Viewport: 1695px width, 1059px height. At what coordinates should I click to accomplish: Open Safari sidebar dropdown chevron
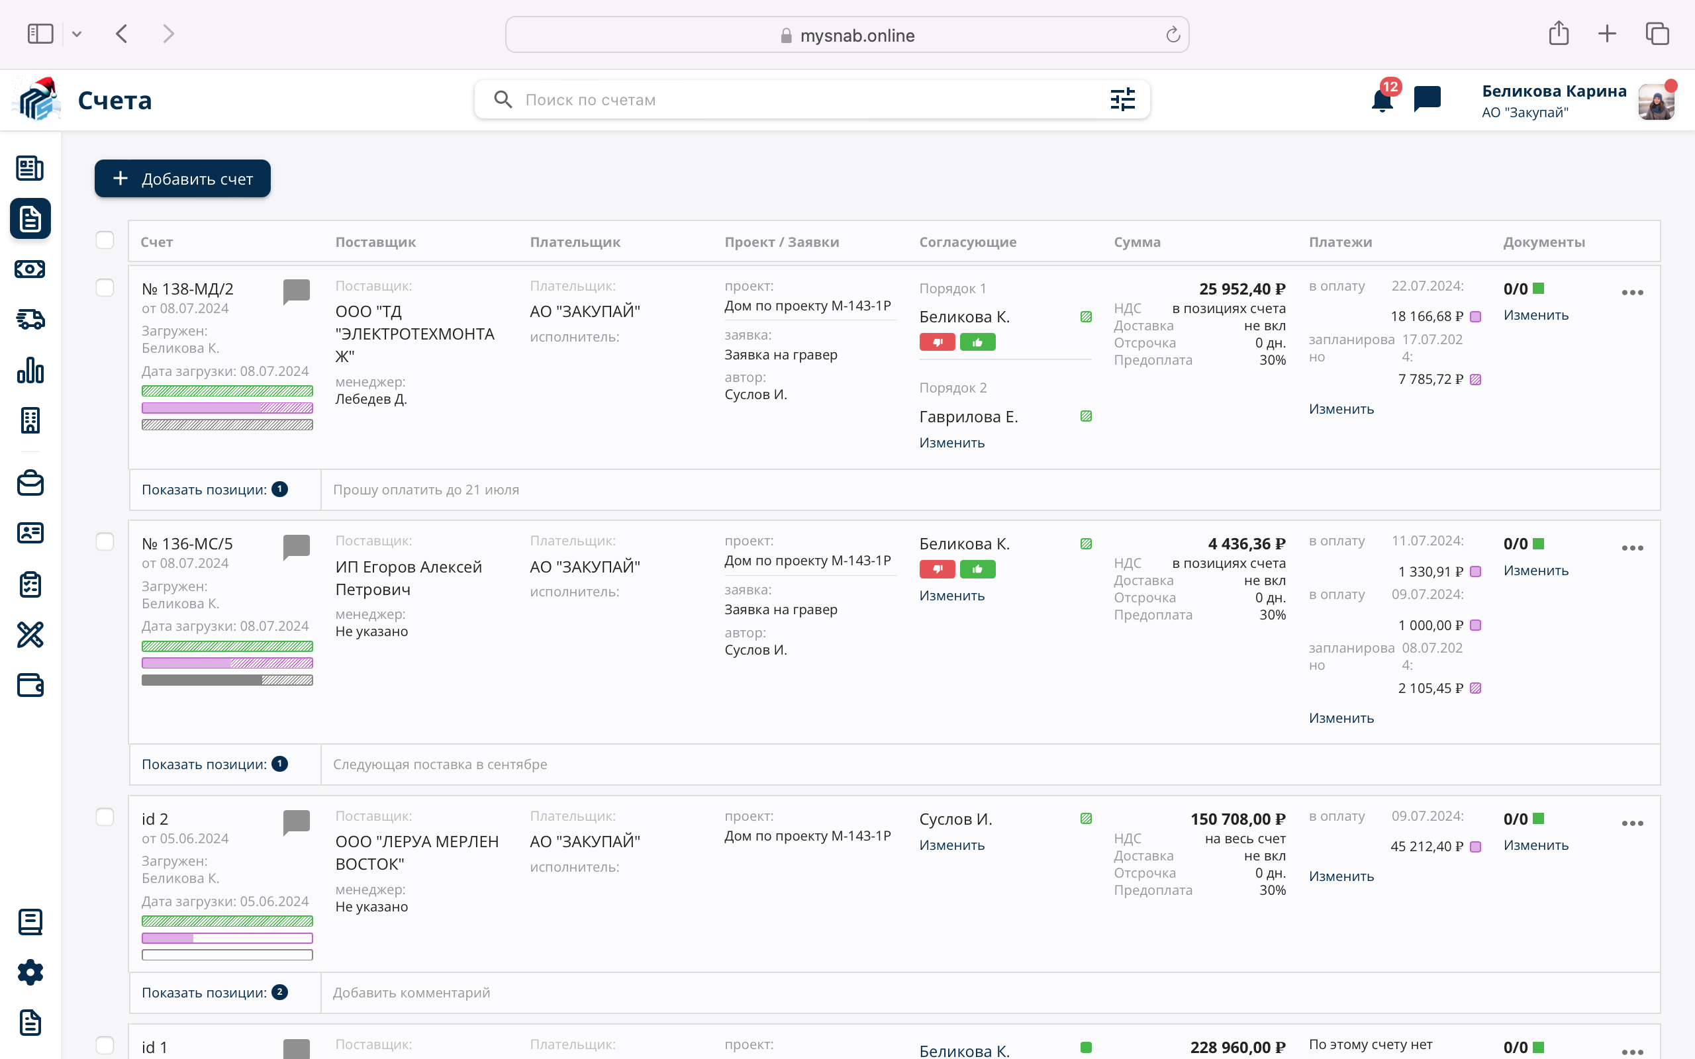tap(77, 34)
